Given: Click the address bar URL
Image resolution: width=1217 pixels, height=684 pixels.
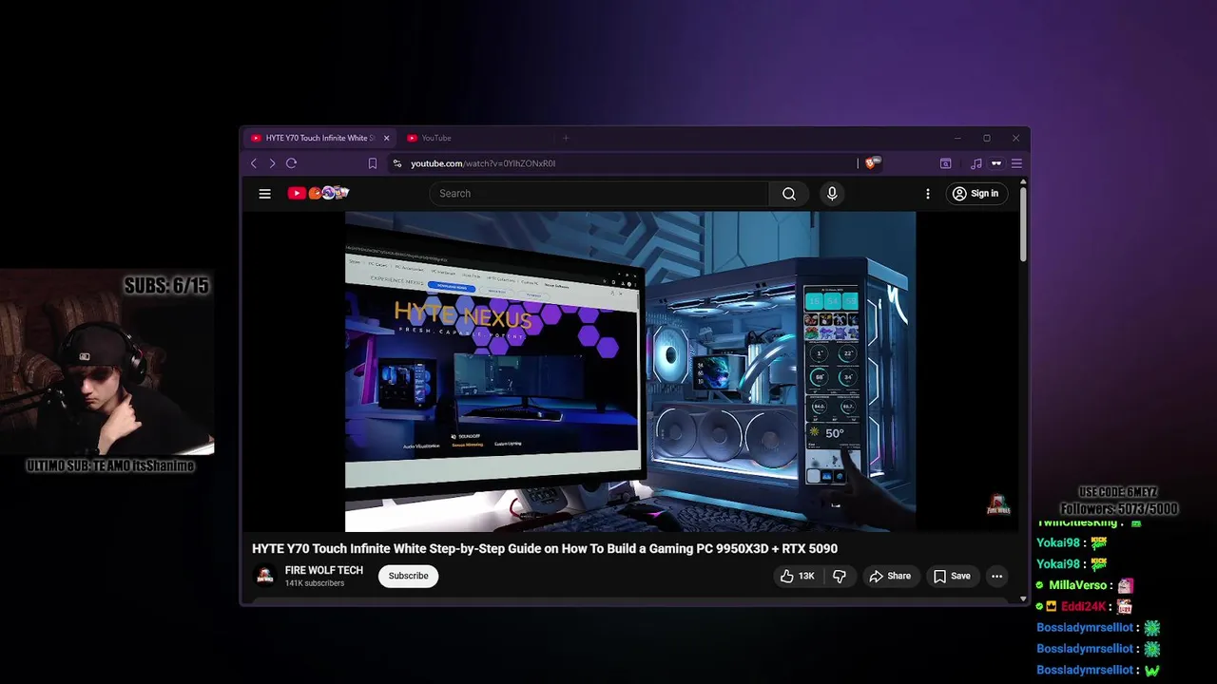Looking at the screenshot, I should tap(483, 163).
